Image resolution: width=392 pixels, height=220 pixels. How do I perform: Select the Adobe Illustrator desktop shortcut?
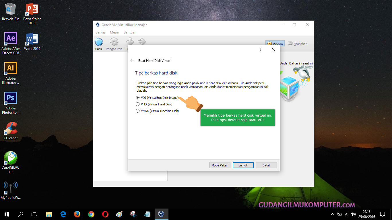point(11,73)
